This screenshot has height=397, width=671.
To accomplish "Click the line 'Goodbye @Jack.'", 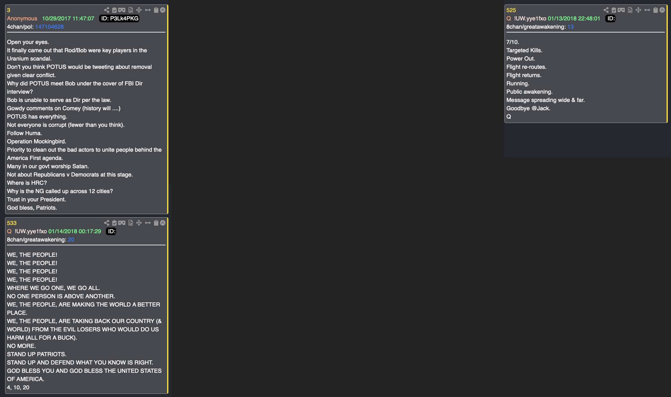I will click(528, 108).
